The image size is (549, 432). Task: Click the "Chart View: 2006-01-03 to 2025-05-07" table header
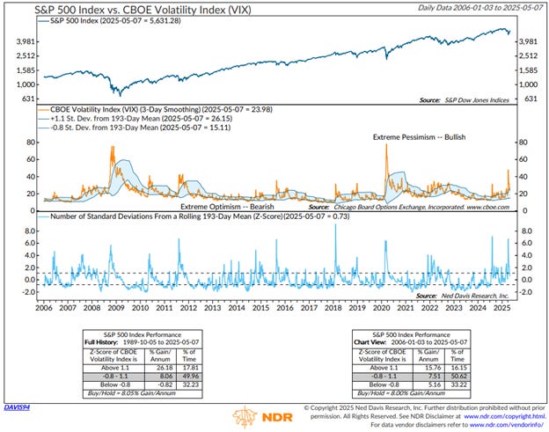(x=410, y=342)
